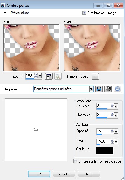Click the Flou value input field
125x180 pixels.
point(104,141)
